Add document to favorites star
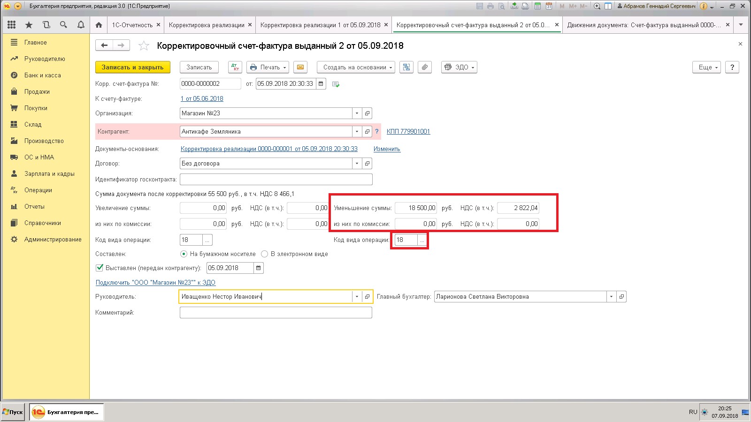Viewport: 751px width, 422px height. tap(144, 45)
